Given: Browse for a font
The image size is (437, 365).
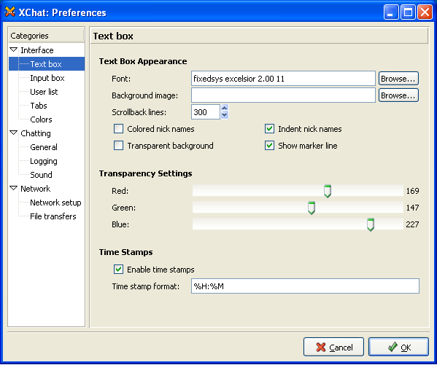Looking at the screenshot, I should pyautogui.click(x=398, y=79).
